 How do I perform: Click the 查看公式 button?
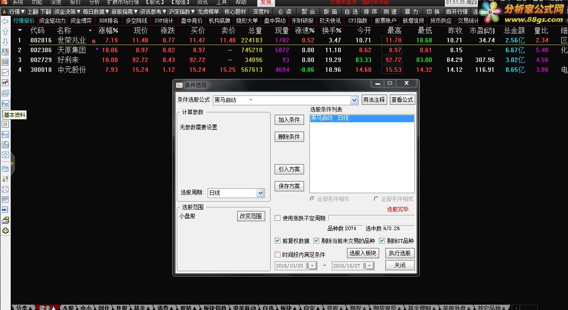[x=402, y=99]
